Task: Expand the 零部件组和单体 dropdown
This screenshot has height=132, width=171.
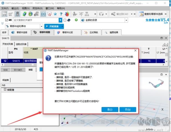Action: 41,26
